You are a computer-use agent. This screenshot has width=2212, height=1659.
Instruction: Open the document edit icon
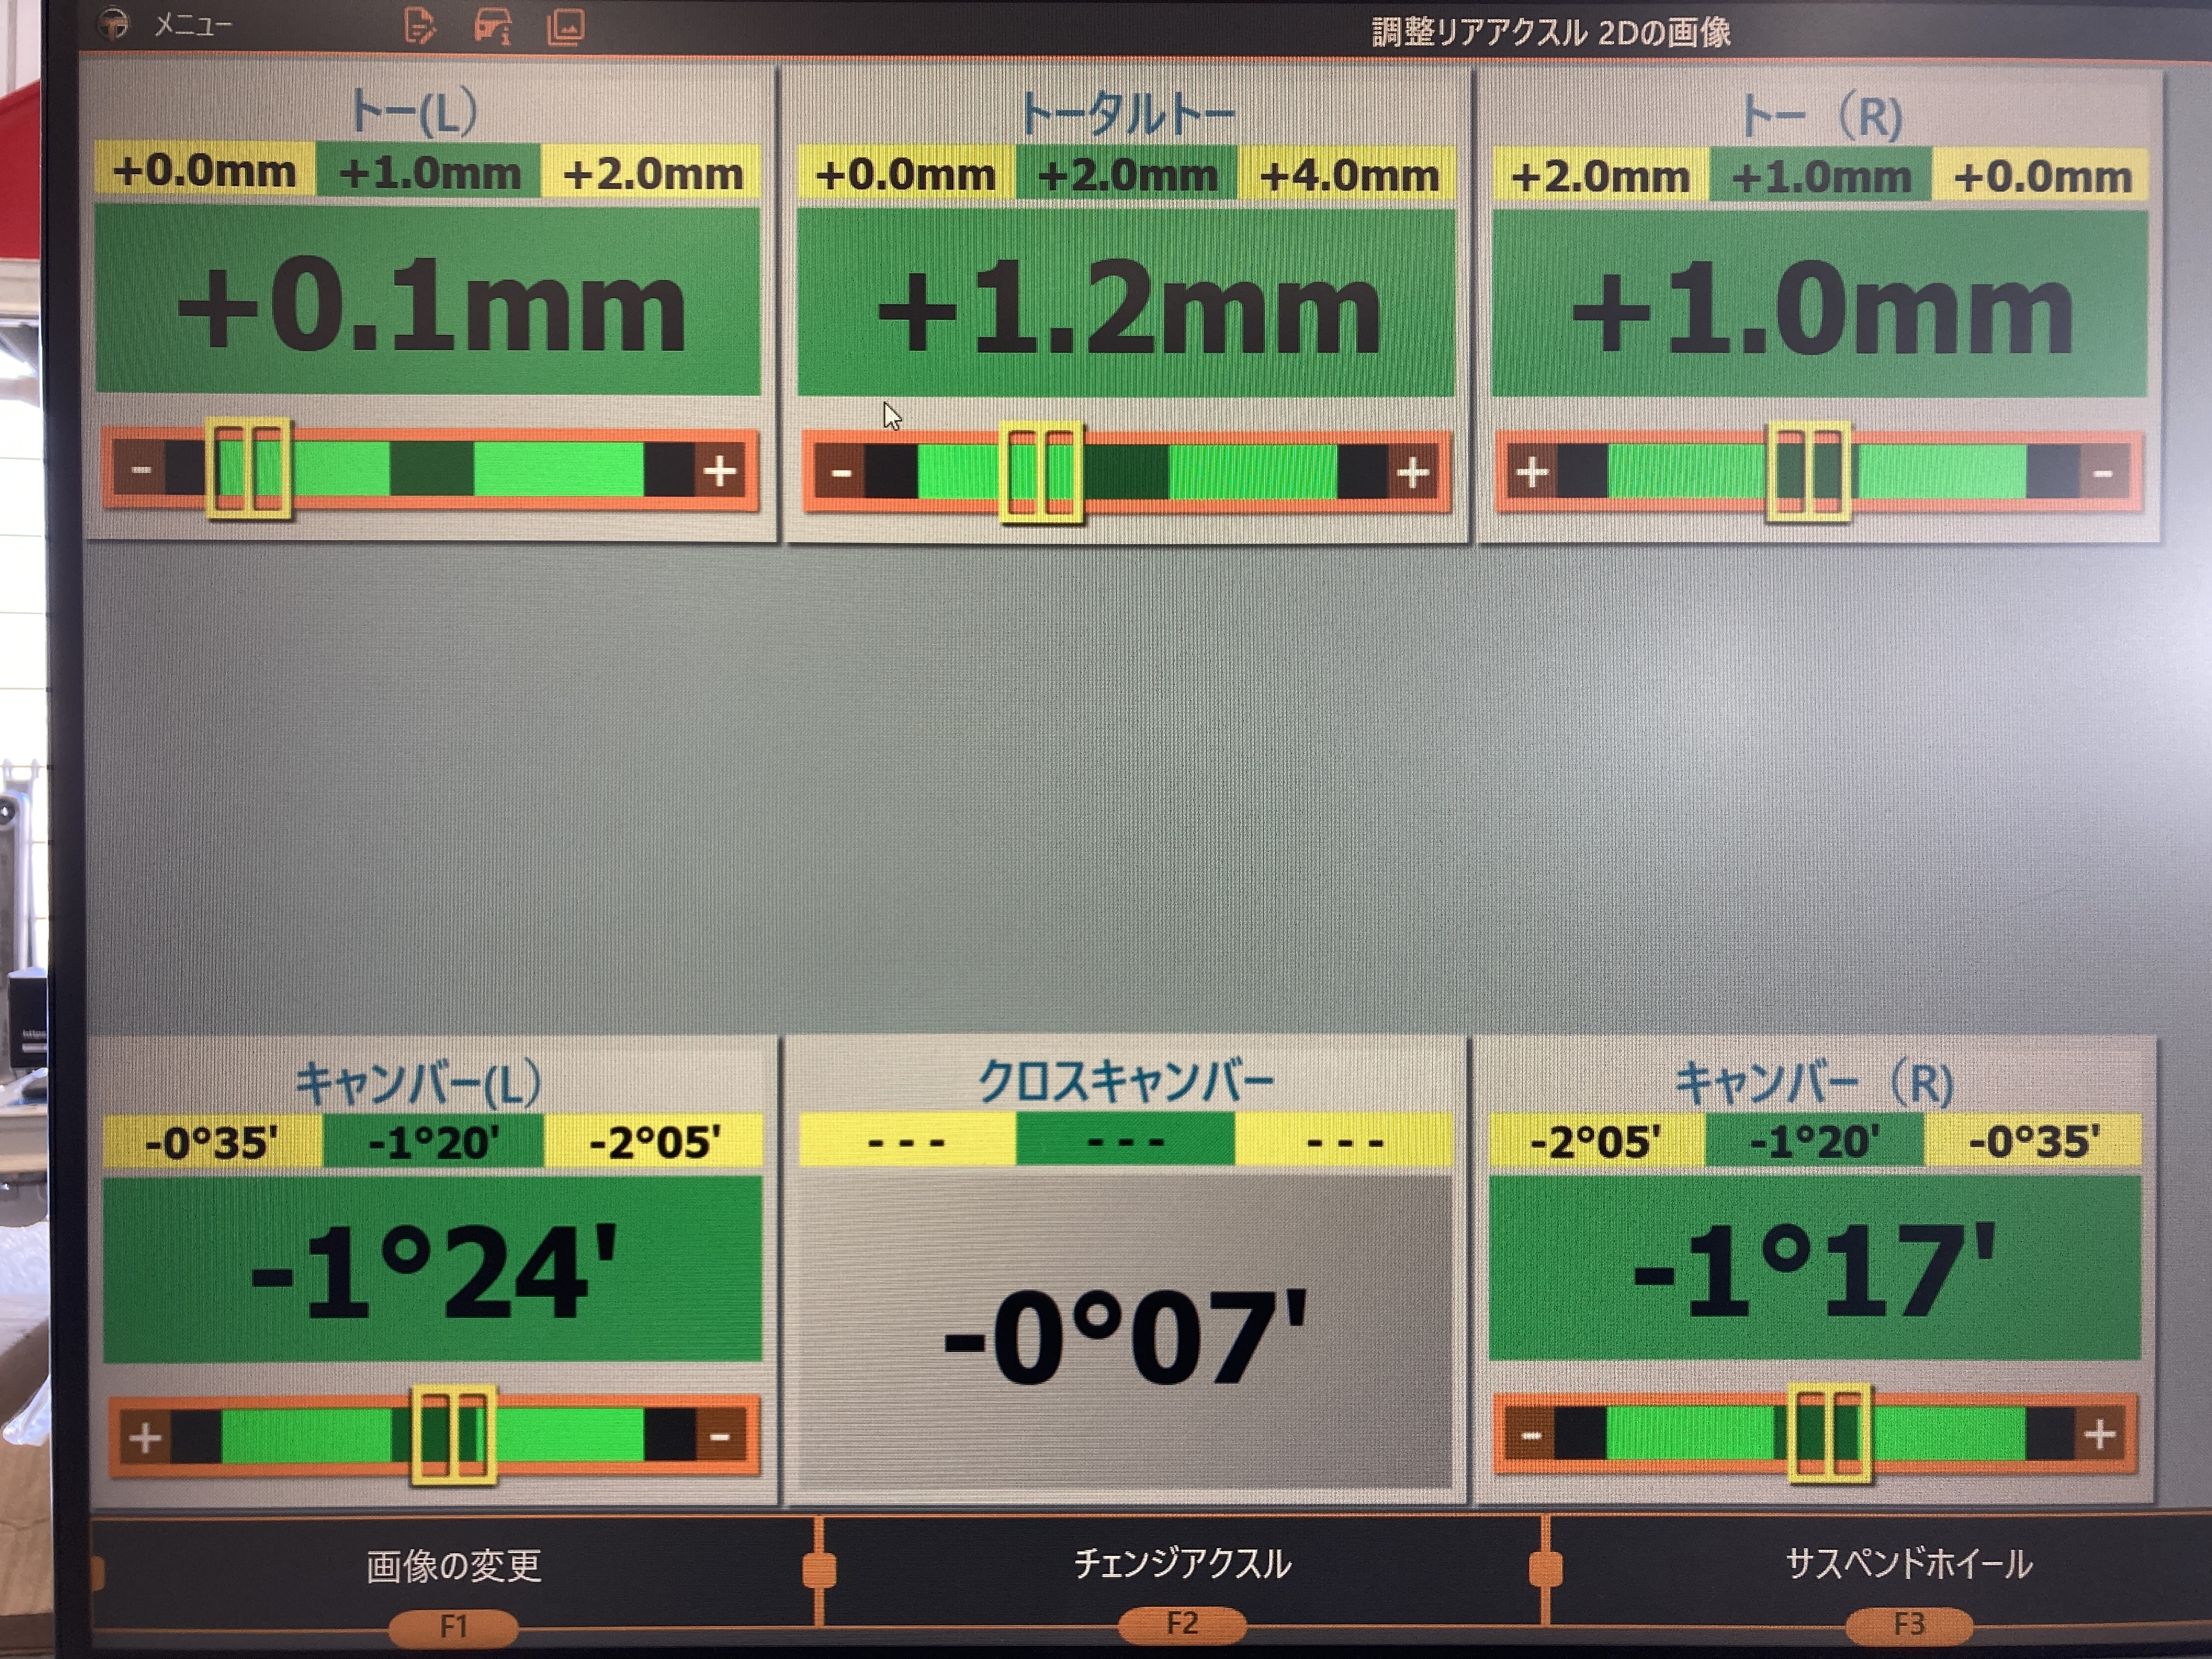(x=420, y=26)
